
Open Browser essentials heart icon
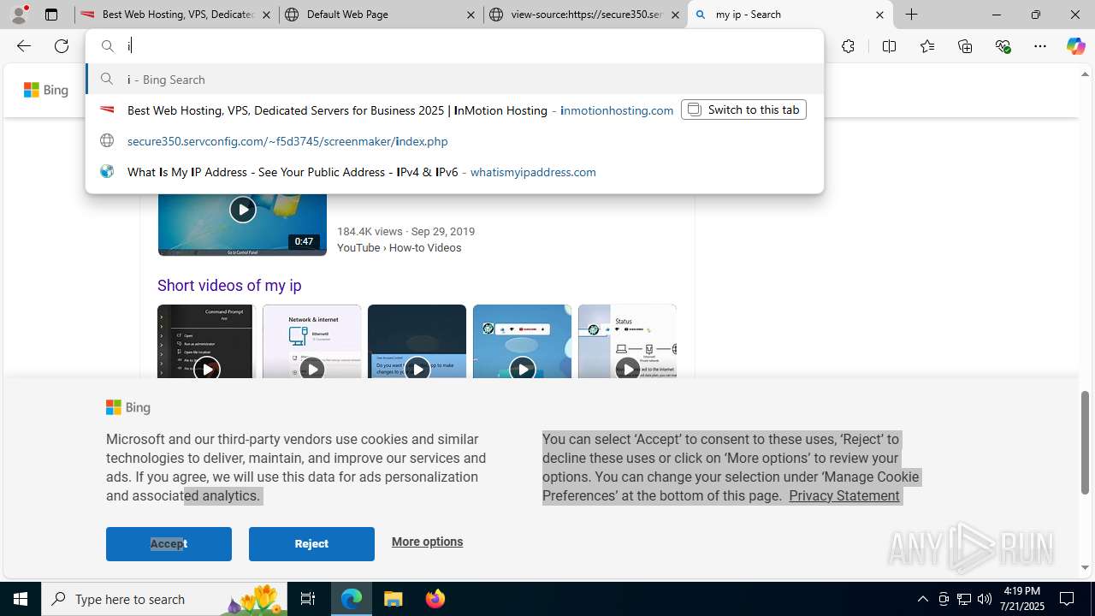click(1003, 46)
